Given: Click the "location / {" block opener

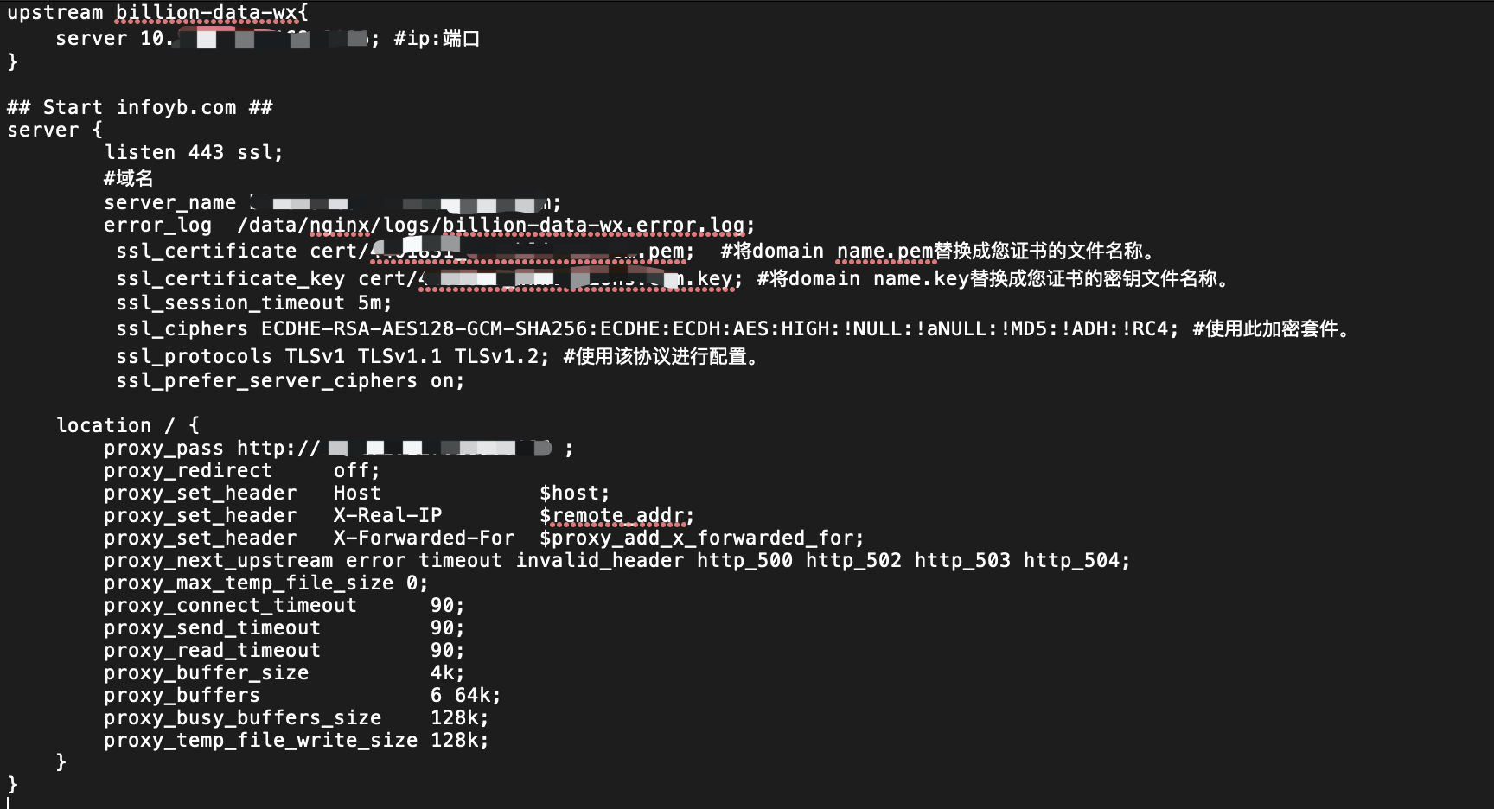Looking at the screenshot, I should point(128,425).
